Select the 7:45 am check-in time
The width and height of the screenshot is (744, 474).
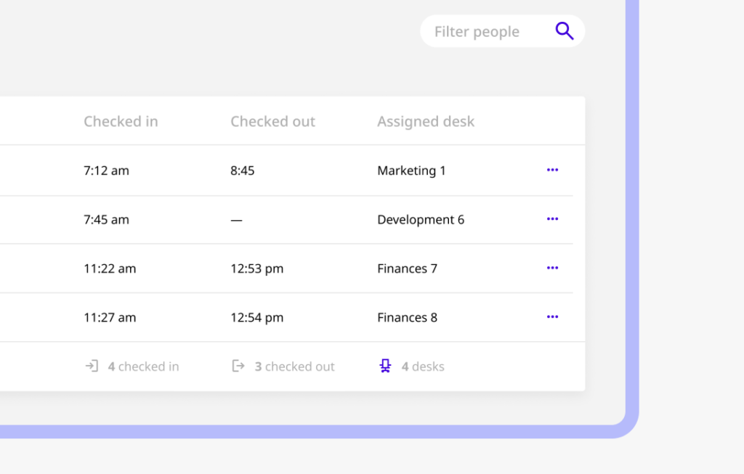tap(106, 219)
